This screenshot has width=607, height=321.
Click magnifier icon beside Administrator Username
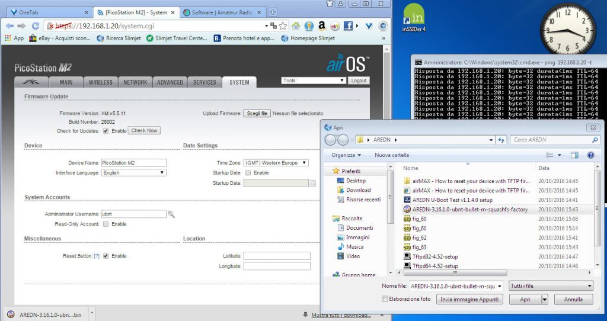171,214
